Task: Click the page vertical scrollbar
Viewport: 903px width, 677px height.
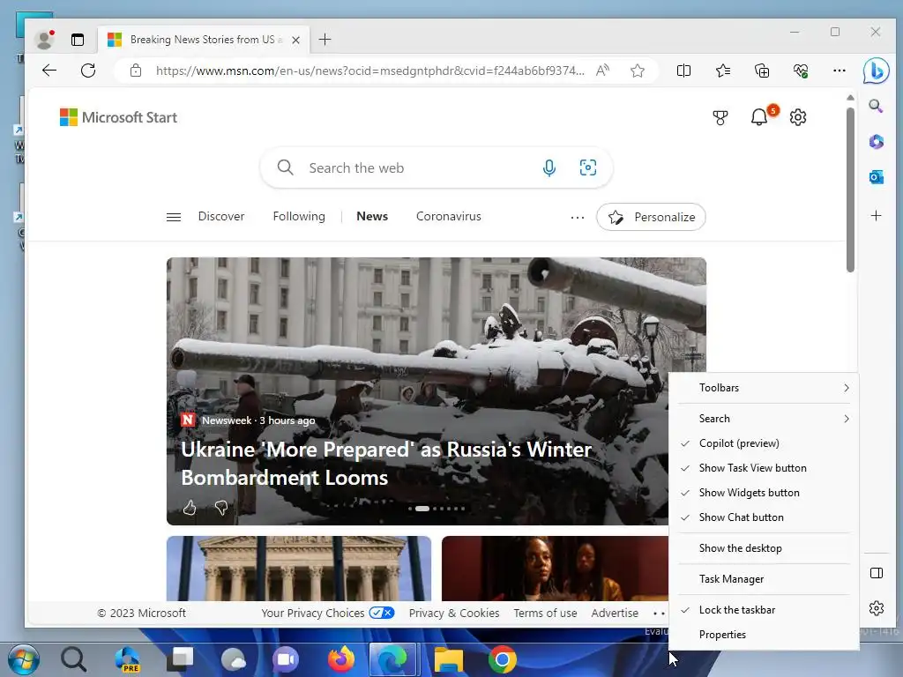Action: 850,190
